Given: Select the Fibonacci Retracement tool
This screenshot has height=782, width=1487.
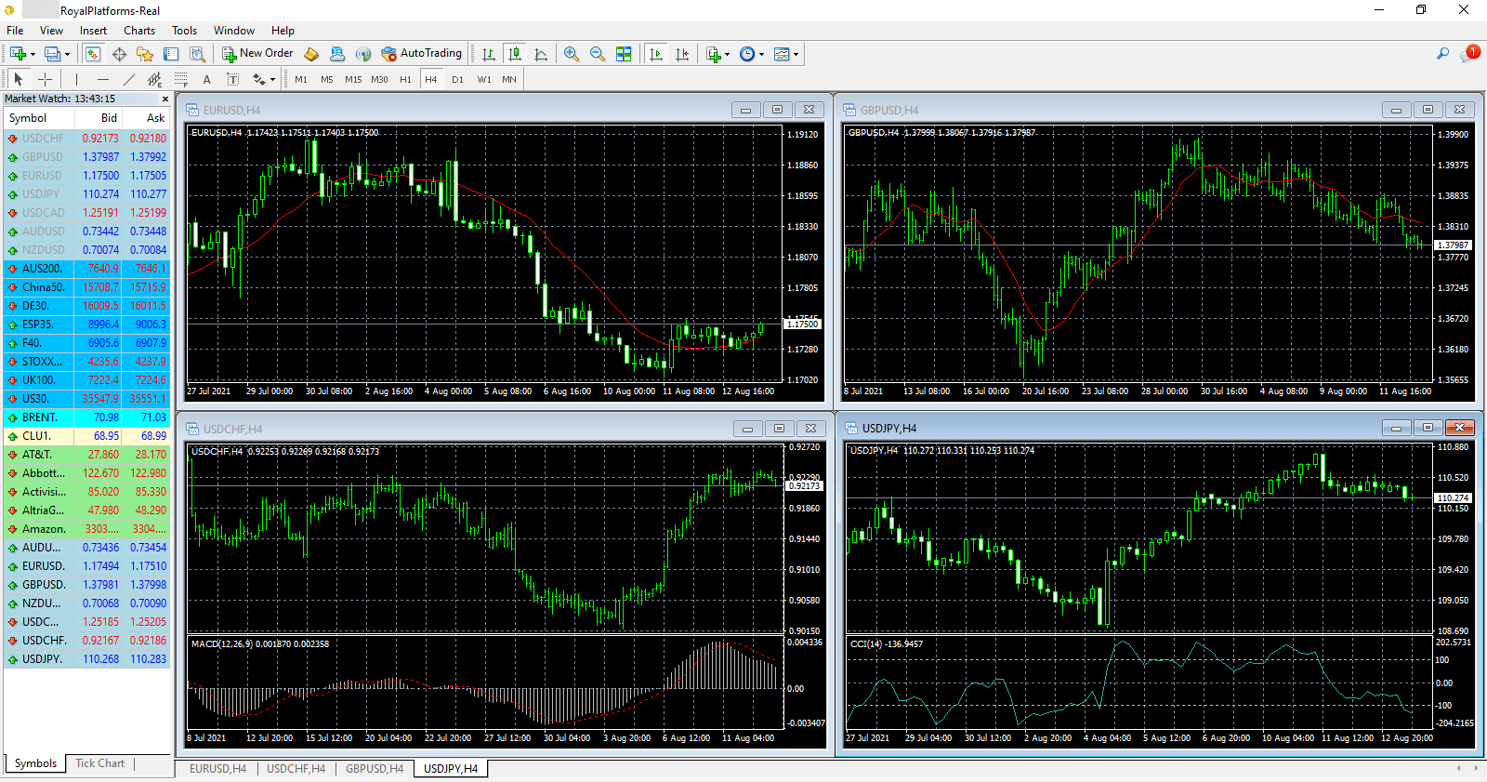Looking at the screenshot, I should click(181, 79).
